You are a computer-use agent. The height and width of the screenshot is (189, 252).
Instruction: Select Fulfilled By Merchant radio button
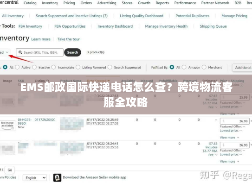pos(204,67)
